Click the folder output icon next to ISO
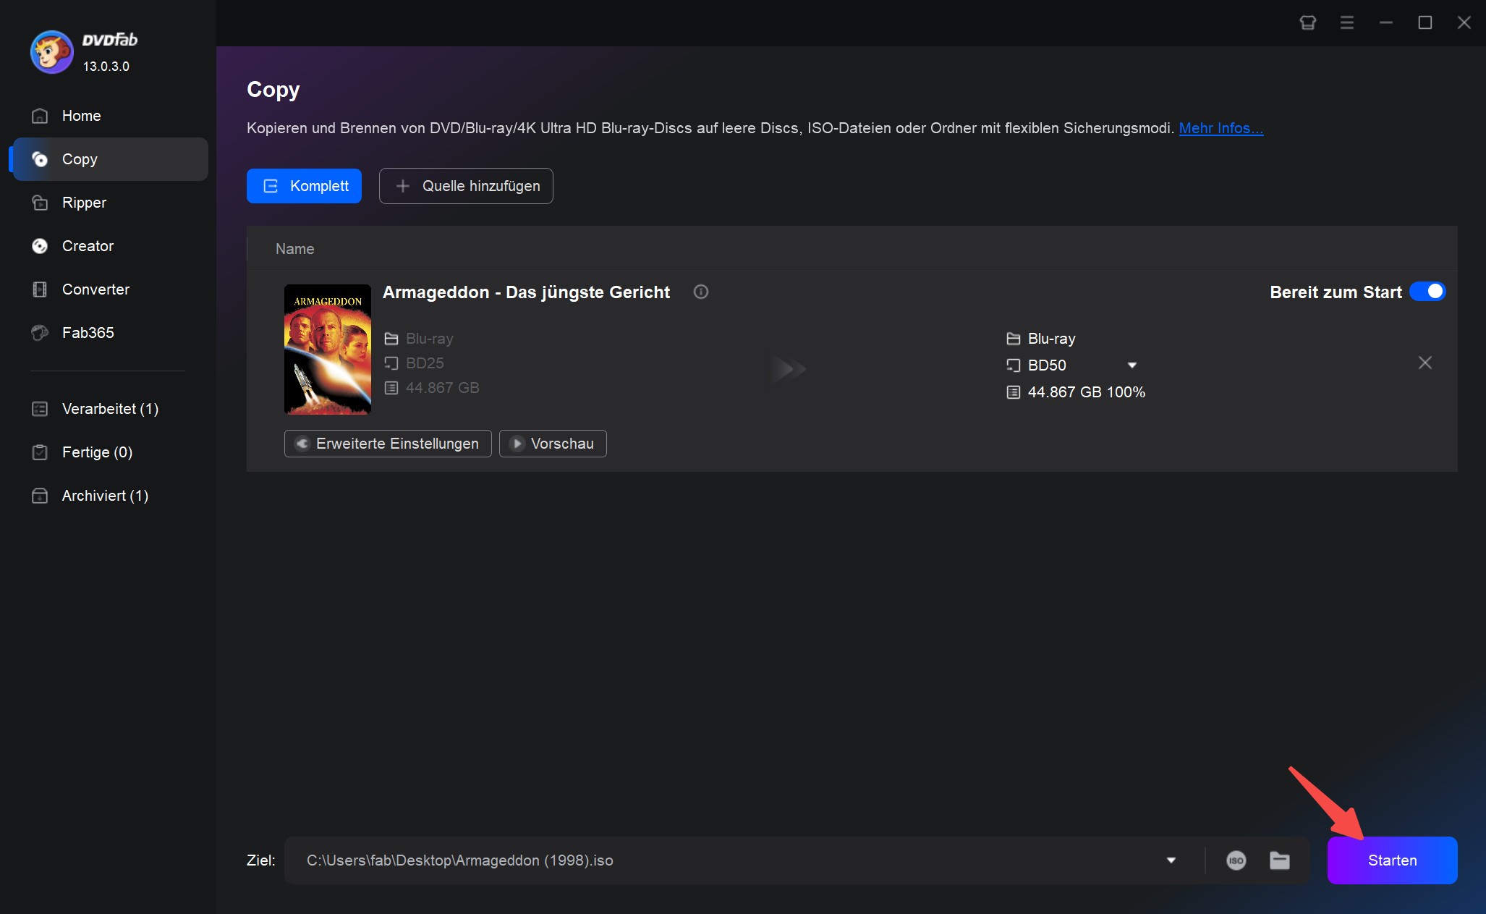The width and height of the screenshot is (1486, 914). pos(1280,860)
